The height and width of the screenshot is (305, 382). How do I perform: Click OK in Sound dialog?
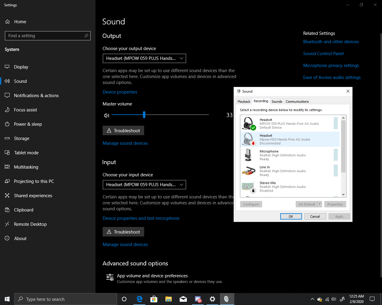tap(291, 217)
